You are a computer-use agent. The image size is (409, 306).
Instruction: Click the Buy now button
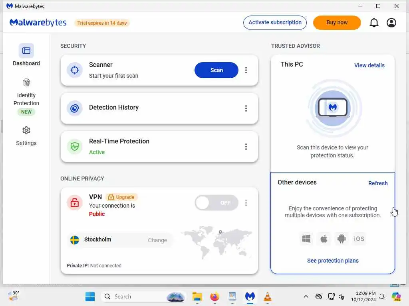coord(337,23)
